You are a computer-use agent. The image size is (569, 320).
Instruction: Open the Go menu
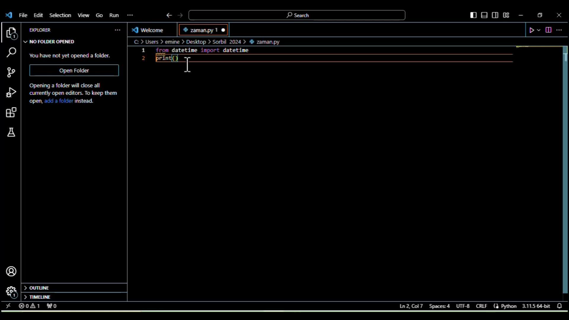tap(99, 15)
